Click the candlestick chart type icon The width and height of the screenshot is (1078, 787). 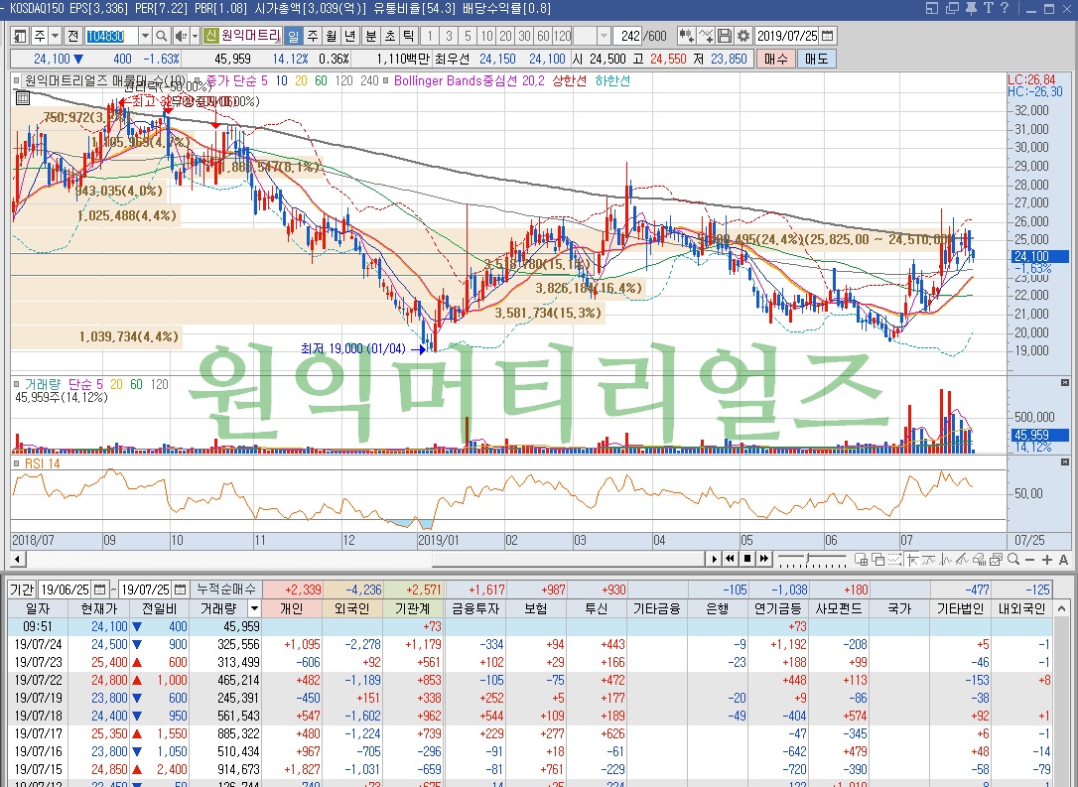[686, 36]
